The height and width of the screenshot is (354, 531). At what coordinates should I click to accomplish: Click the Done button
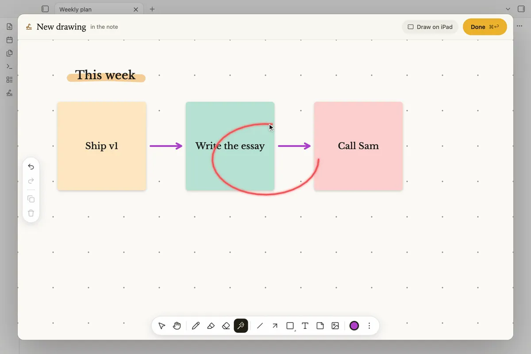(485, 27)
